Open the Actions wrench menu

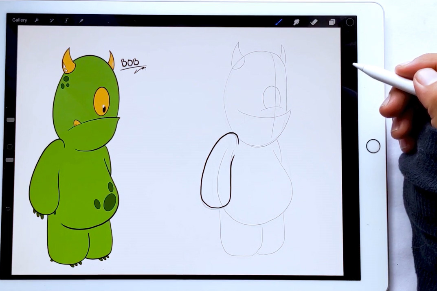[x=37, y=20]
